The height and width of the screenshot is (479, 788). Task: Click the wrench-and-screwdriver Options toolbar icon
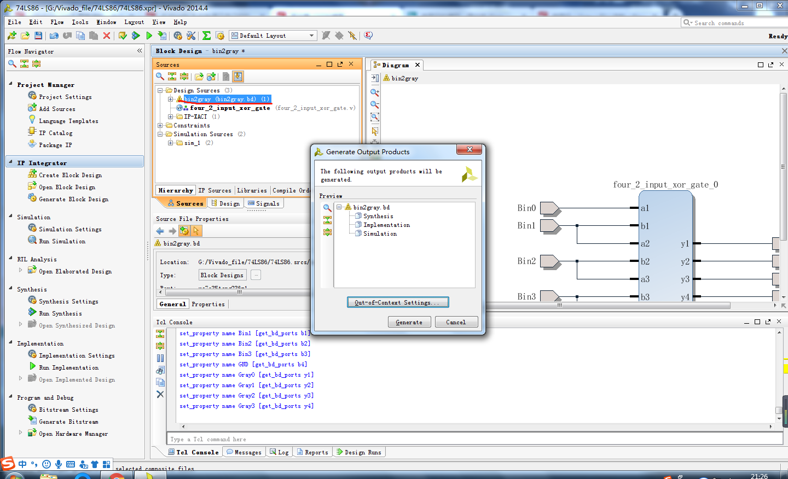191,36
